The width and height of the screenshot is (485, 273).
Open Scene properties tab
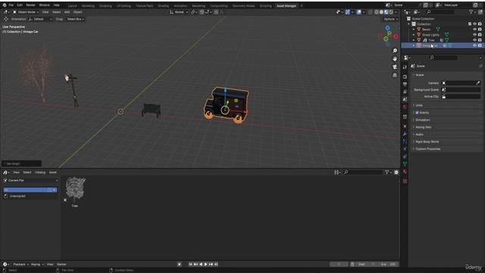405,99
